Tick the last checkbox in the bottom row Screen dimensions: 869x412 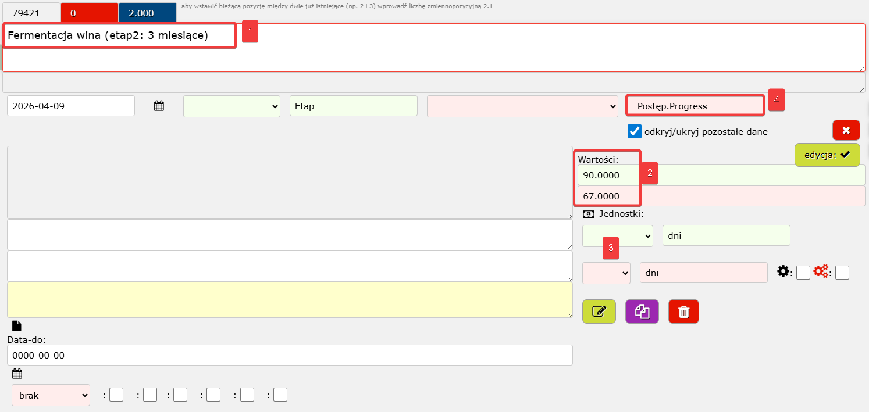coord(281,395)
